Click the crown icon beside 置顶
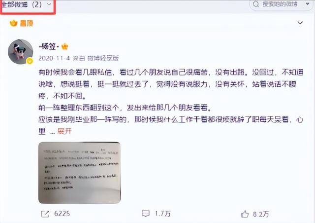Viewport: 315px width, 223px height. (x=13, y=23)
